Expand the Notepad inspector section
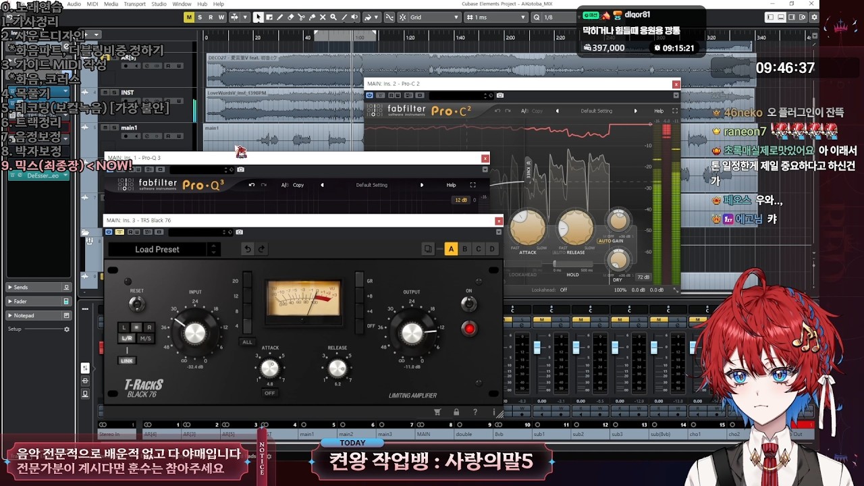The image size is (864, 486). click(38, 315)
